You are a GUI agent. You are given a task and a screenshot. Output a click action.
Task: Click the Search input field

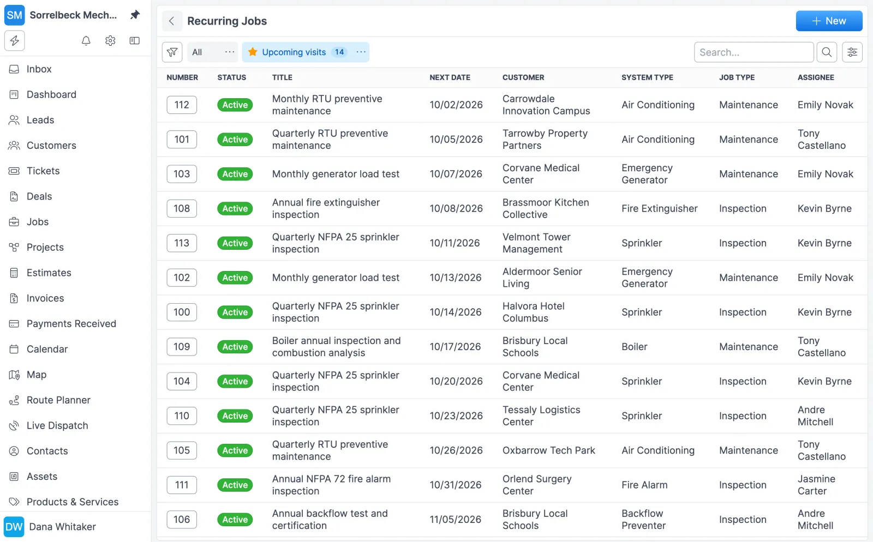click(754, 52)
